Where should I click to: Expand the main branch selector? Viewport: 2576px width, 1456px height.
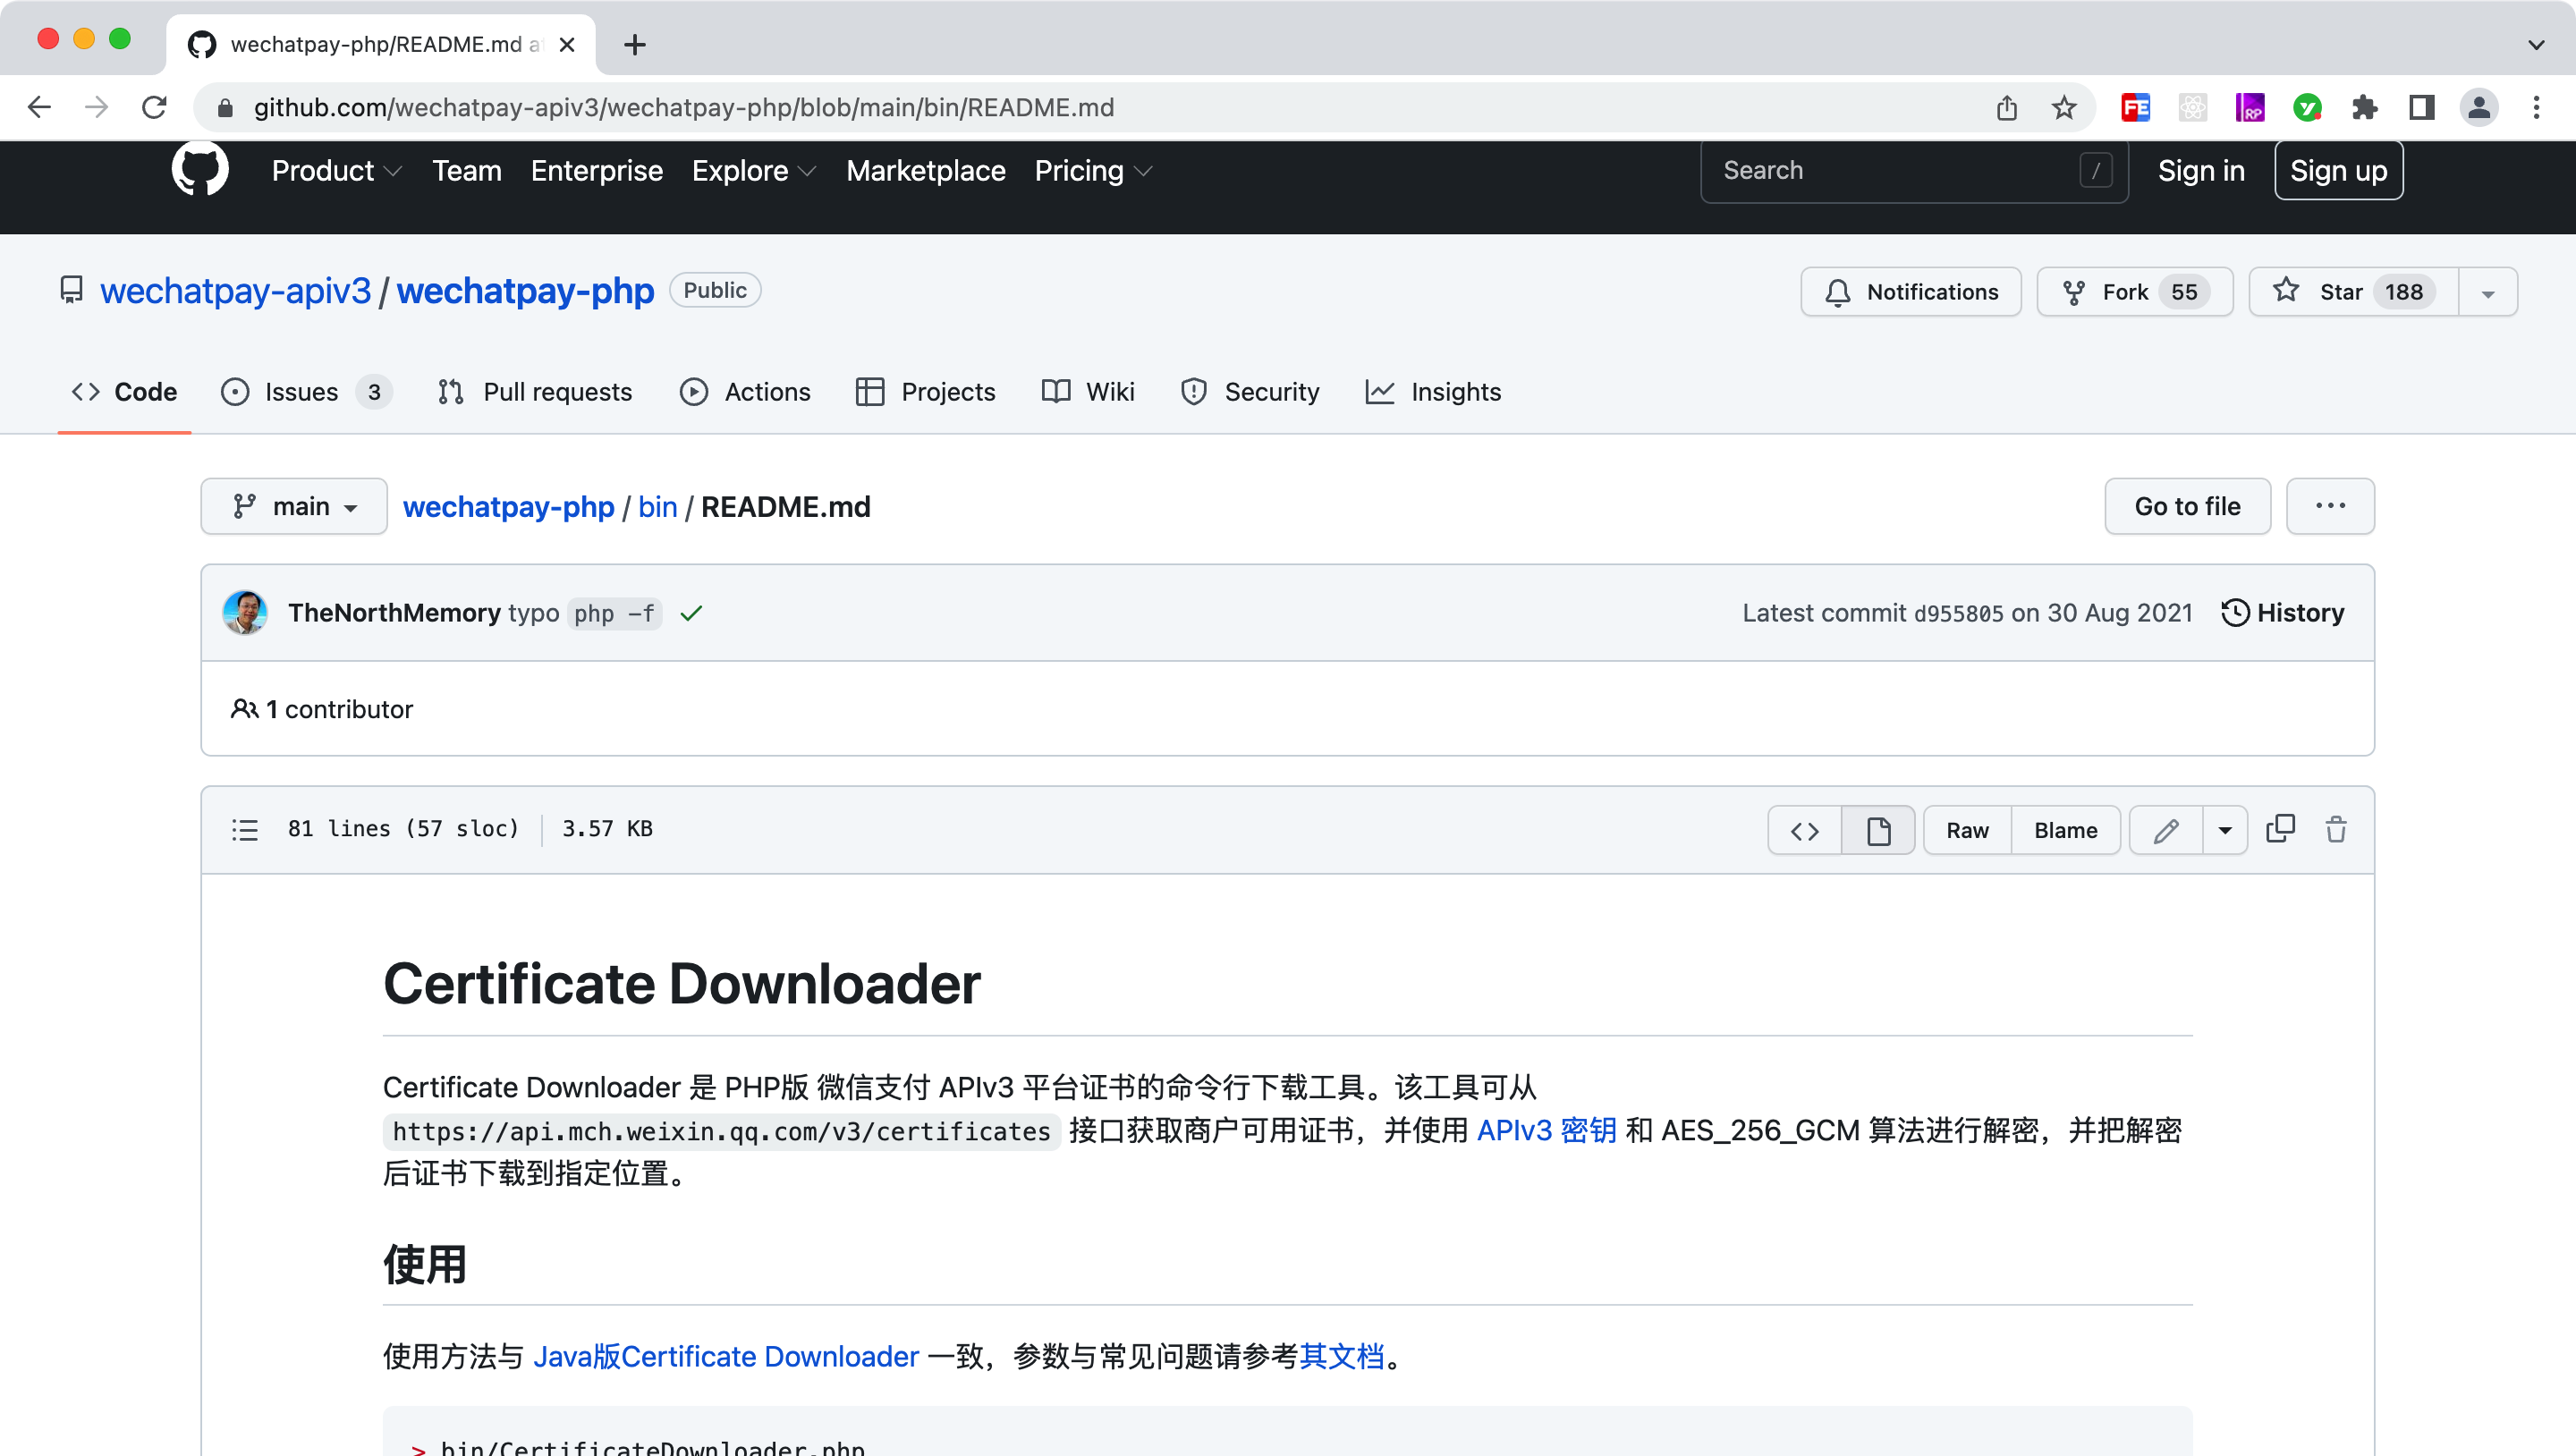pyautogui.click(x=294, y=506)
